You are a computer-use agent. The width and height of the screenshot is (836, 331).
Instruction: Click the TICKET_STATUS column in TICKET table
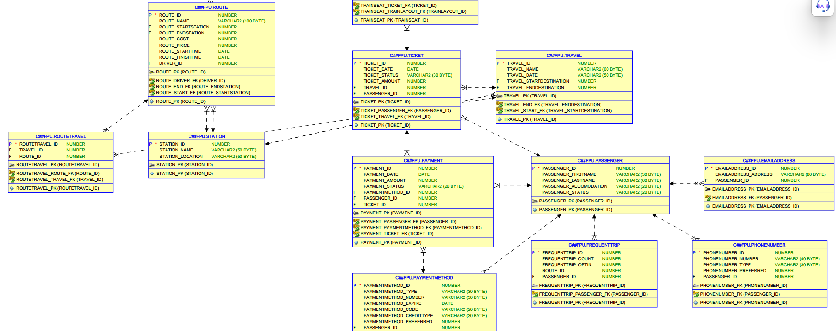[x=381, y=75]
